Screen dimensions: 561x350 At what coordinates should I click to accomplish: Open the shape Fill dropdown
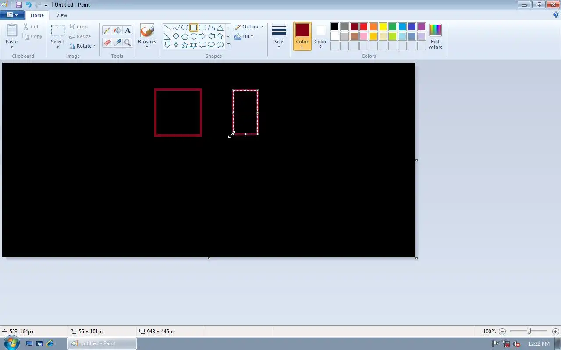pyautogui.click(x=244, y=36)
